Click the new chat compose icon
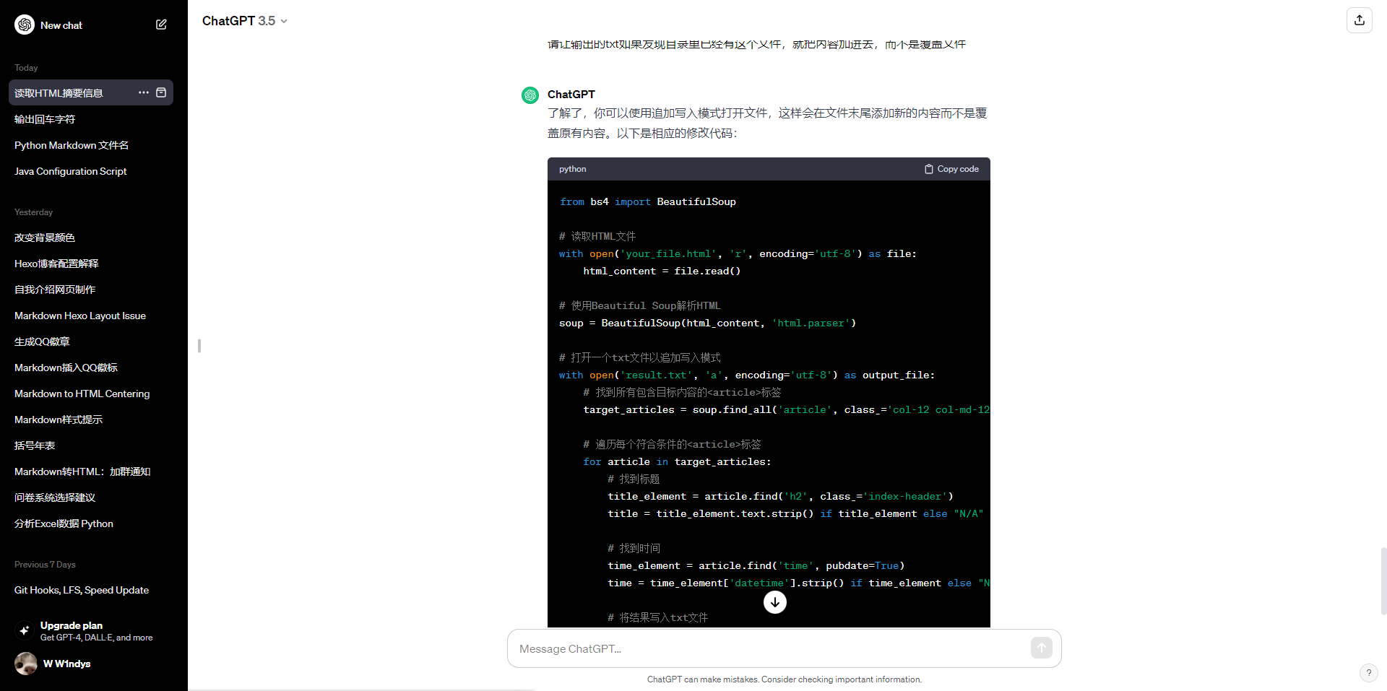Screen dimensions: 1387x691 (x=161, y=25)
